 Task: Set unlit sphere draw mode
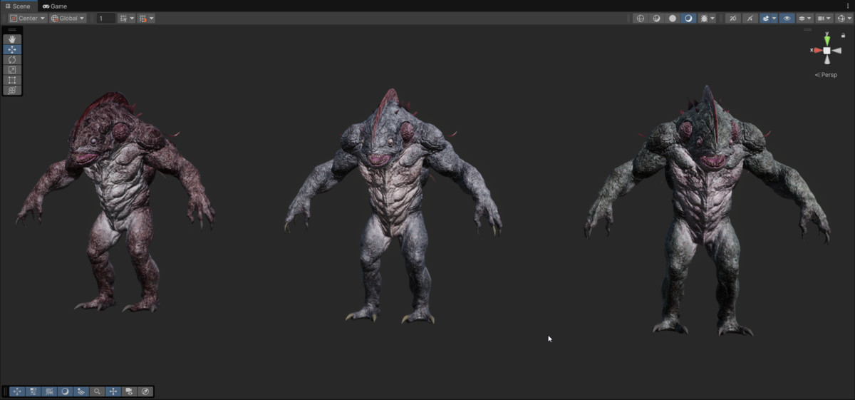(x=672, y=18)
